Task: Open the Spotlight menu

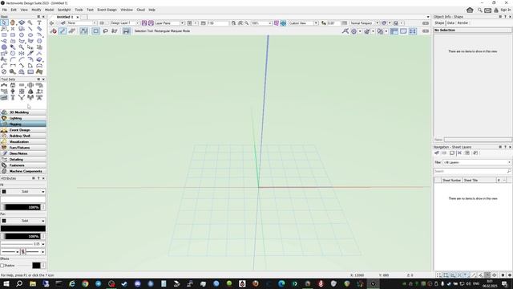Action: (x=64, y=10)
